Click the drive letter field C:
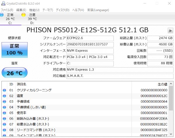The height and width of the screenshot is (138, 175). 90,63
